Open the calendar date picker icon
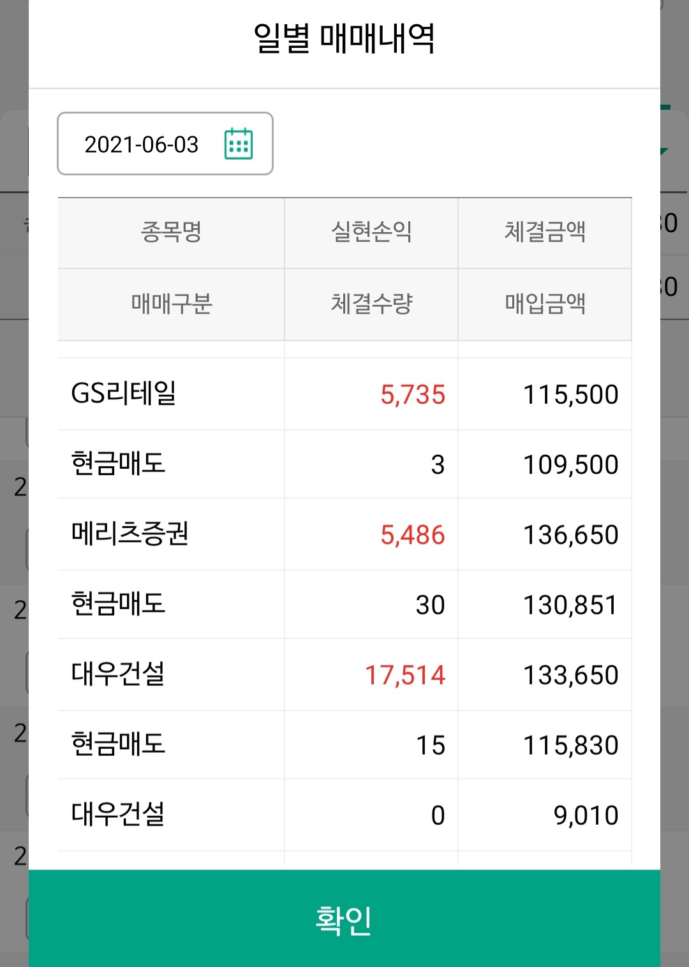689x967 pixels. (x=239, y=144)
